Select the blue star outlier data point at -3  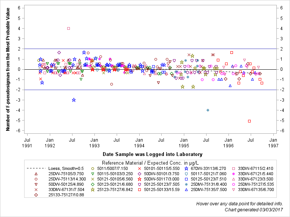74,100
